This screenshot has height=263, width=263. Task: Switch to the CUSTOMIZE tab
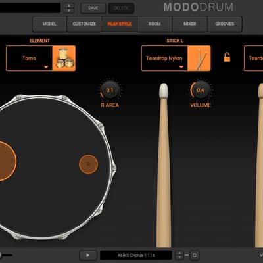(84, 24)
